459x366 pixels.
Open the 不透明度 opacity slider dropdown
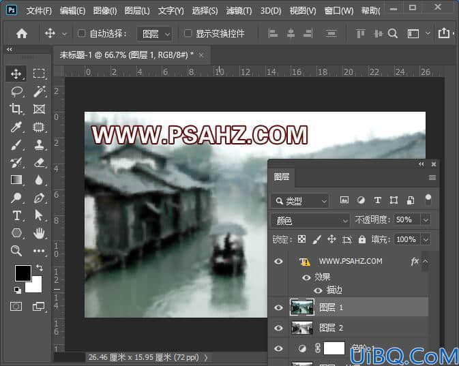426,219
